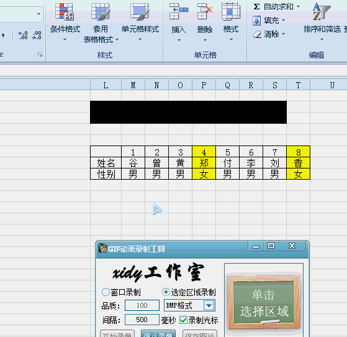Expand the Format as Table dropdown arrow

(x=117, y=40)
